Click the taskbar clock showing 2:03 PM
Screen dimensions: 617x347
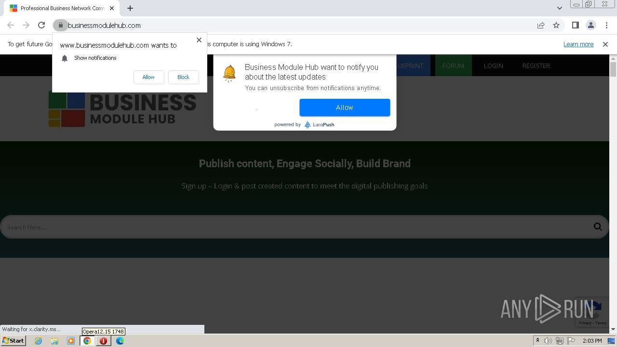point(592,341)
